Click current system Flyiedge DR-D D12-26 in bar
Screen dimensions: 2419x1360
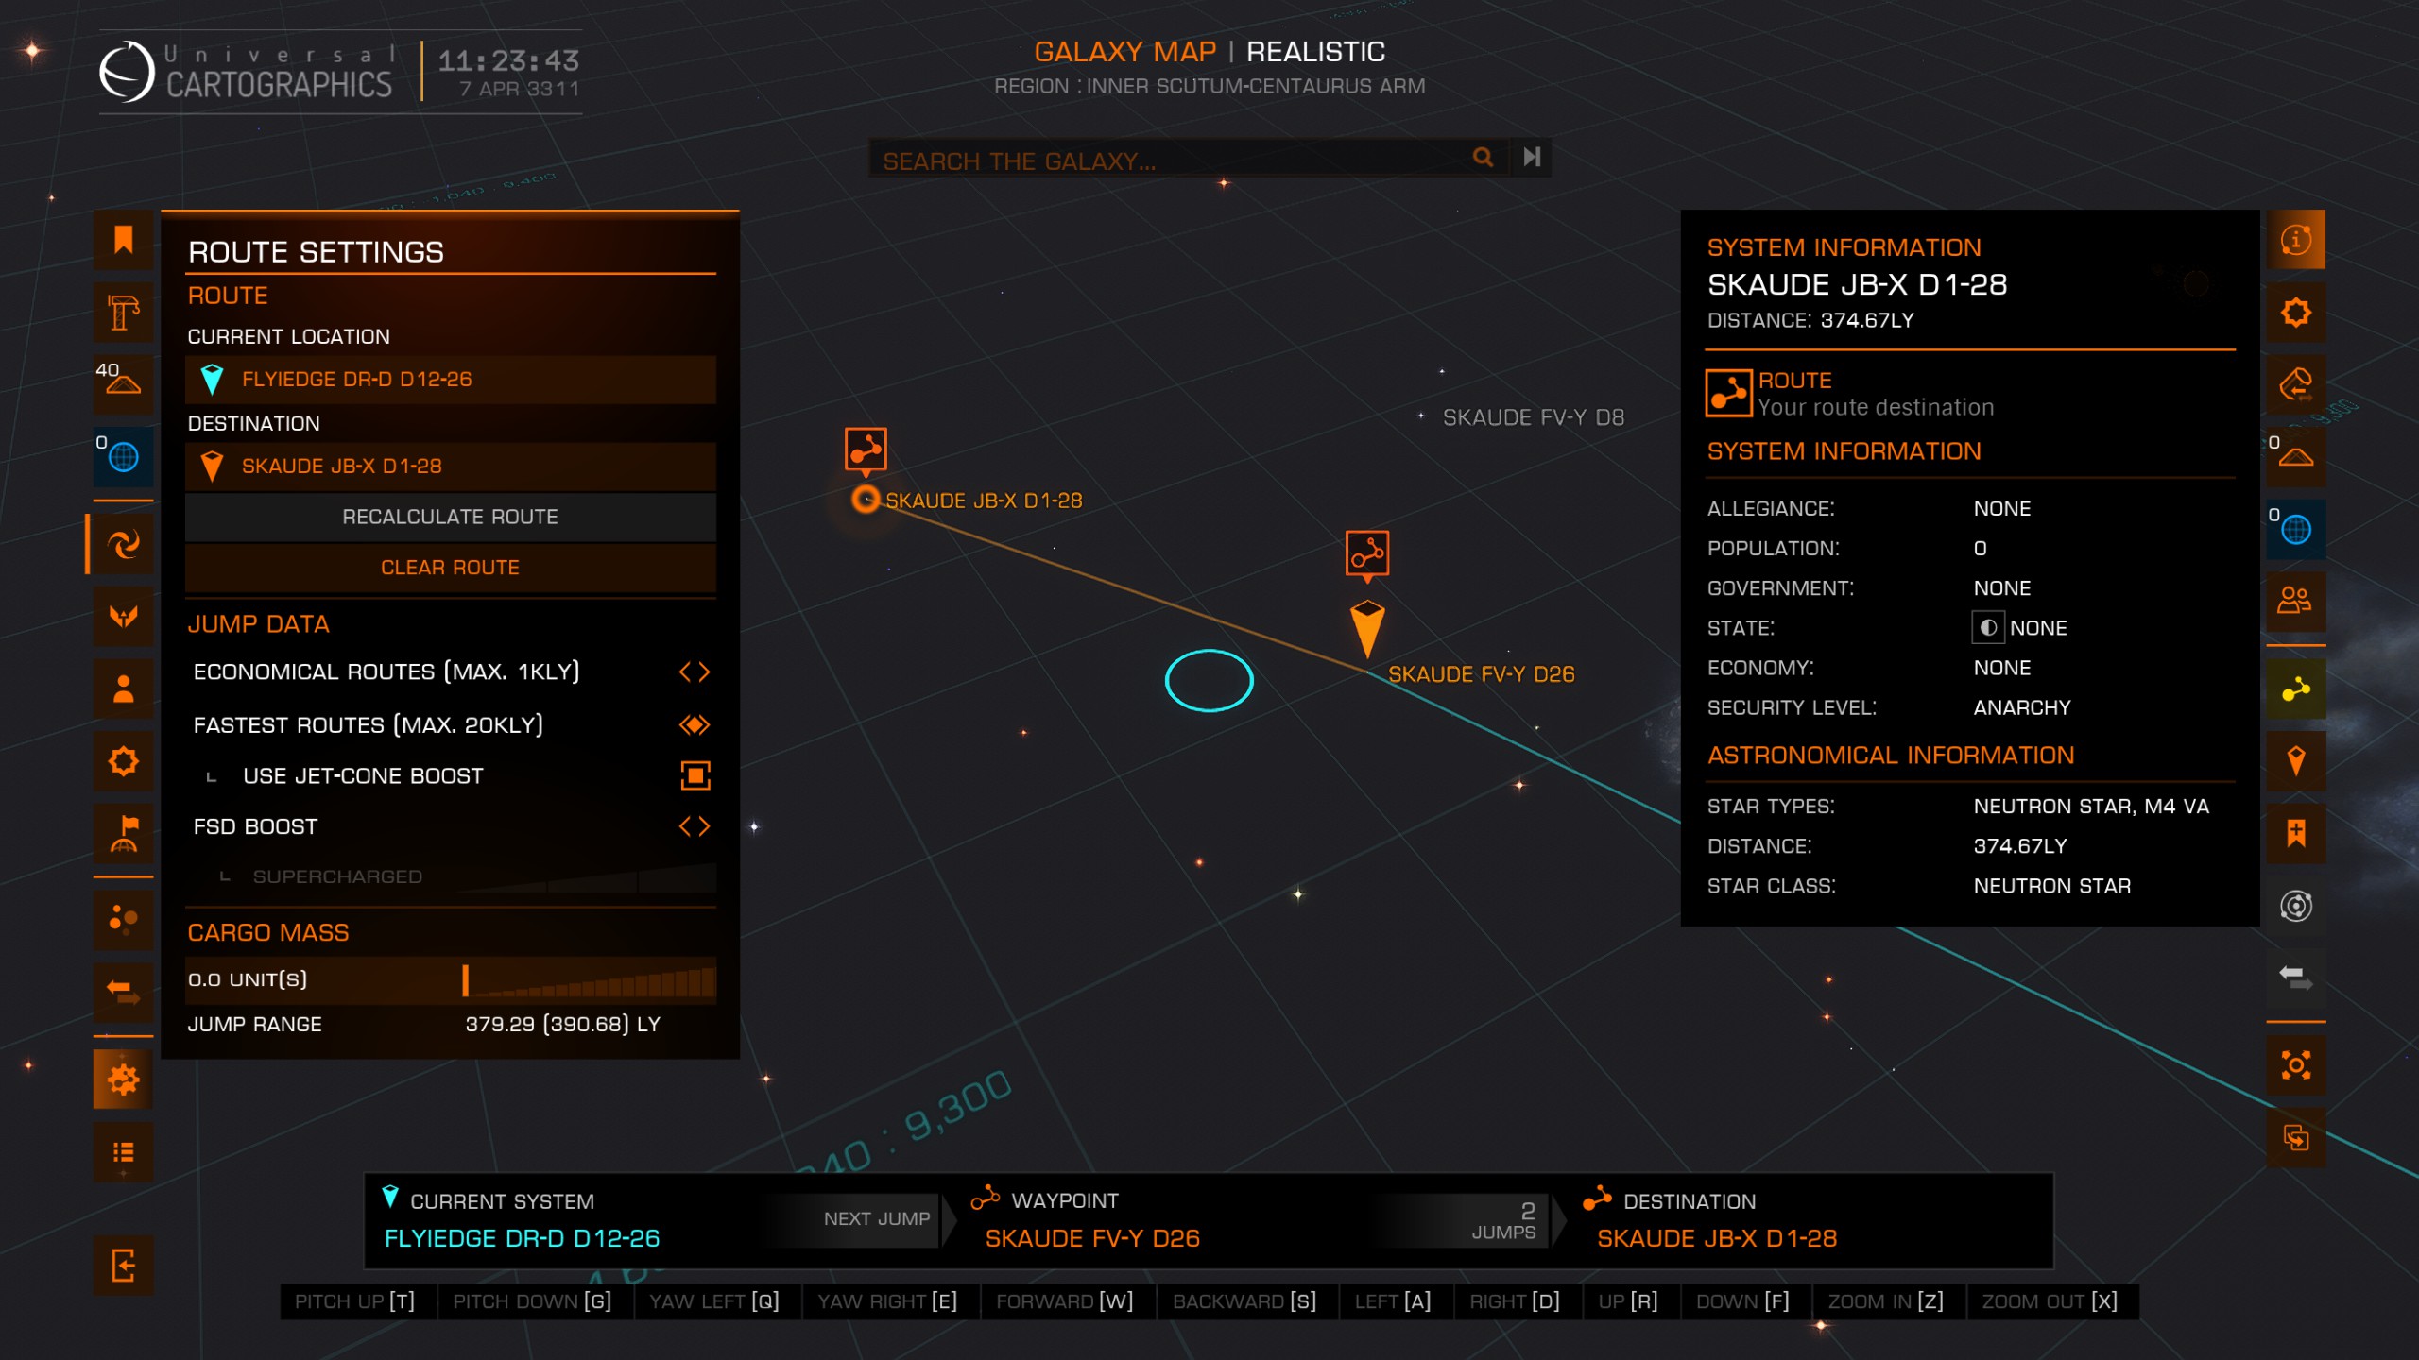522,1238
